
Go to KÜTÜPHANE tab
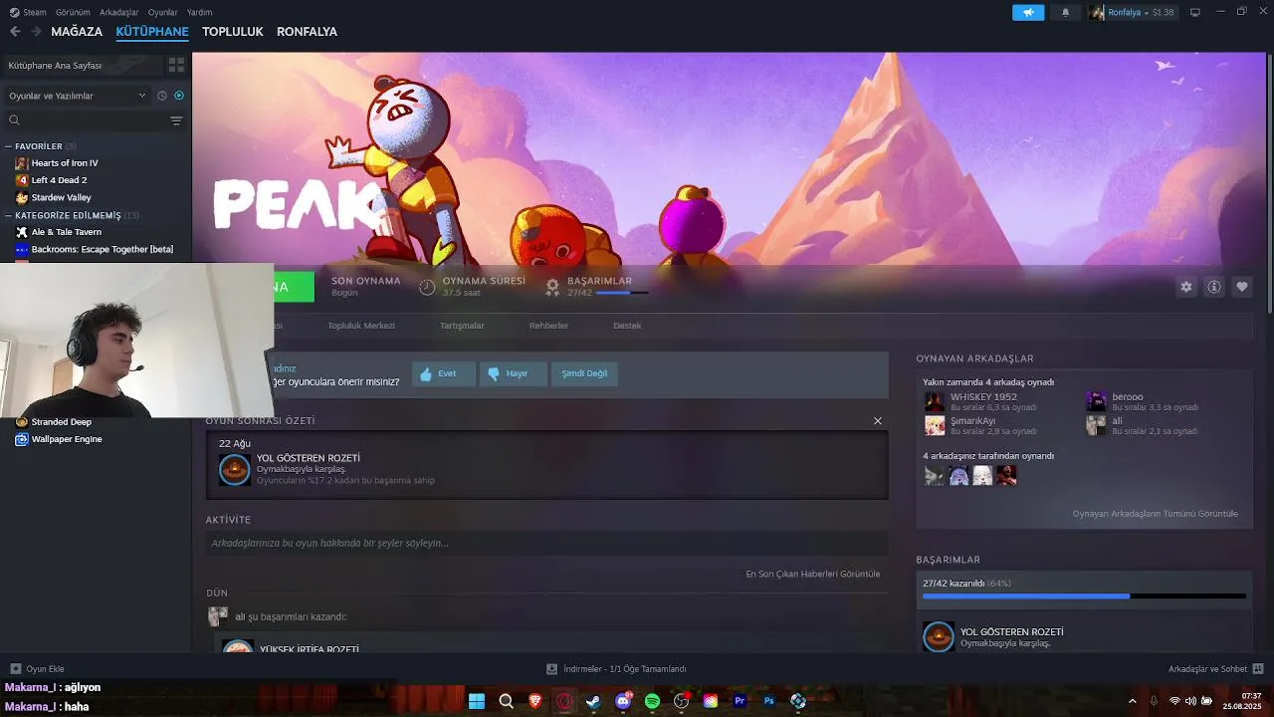click(x=152, y=32)
